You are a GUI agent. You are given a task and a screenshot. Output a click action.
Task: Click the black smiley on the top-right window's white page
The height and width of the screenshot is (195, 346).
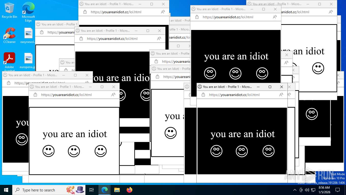pyautogui.click(x=318, y=68)
